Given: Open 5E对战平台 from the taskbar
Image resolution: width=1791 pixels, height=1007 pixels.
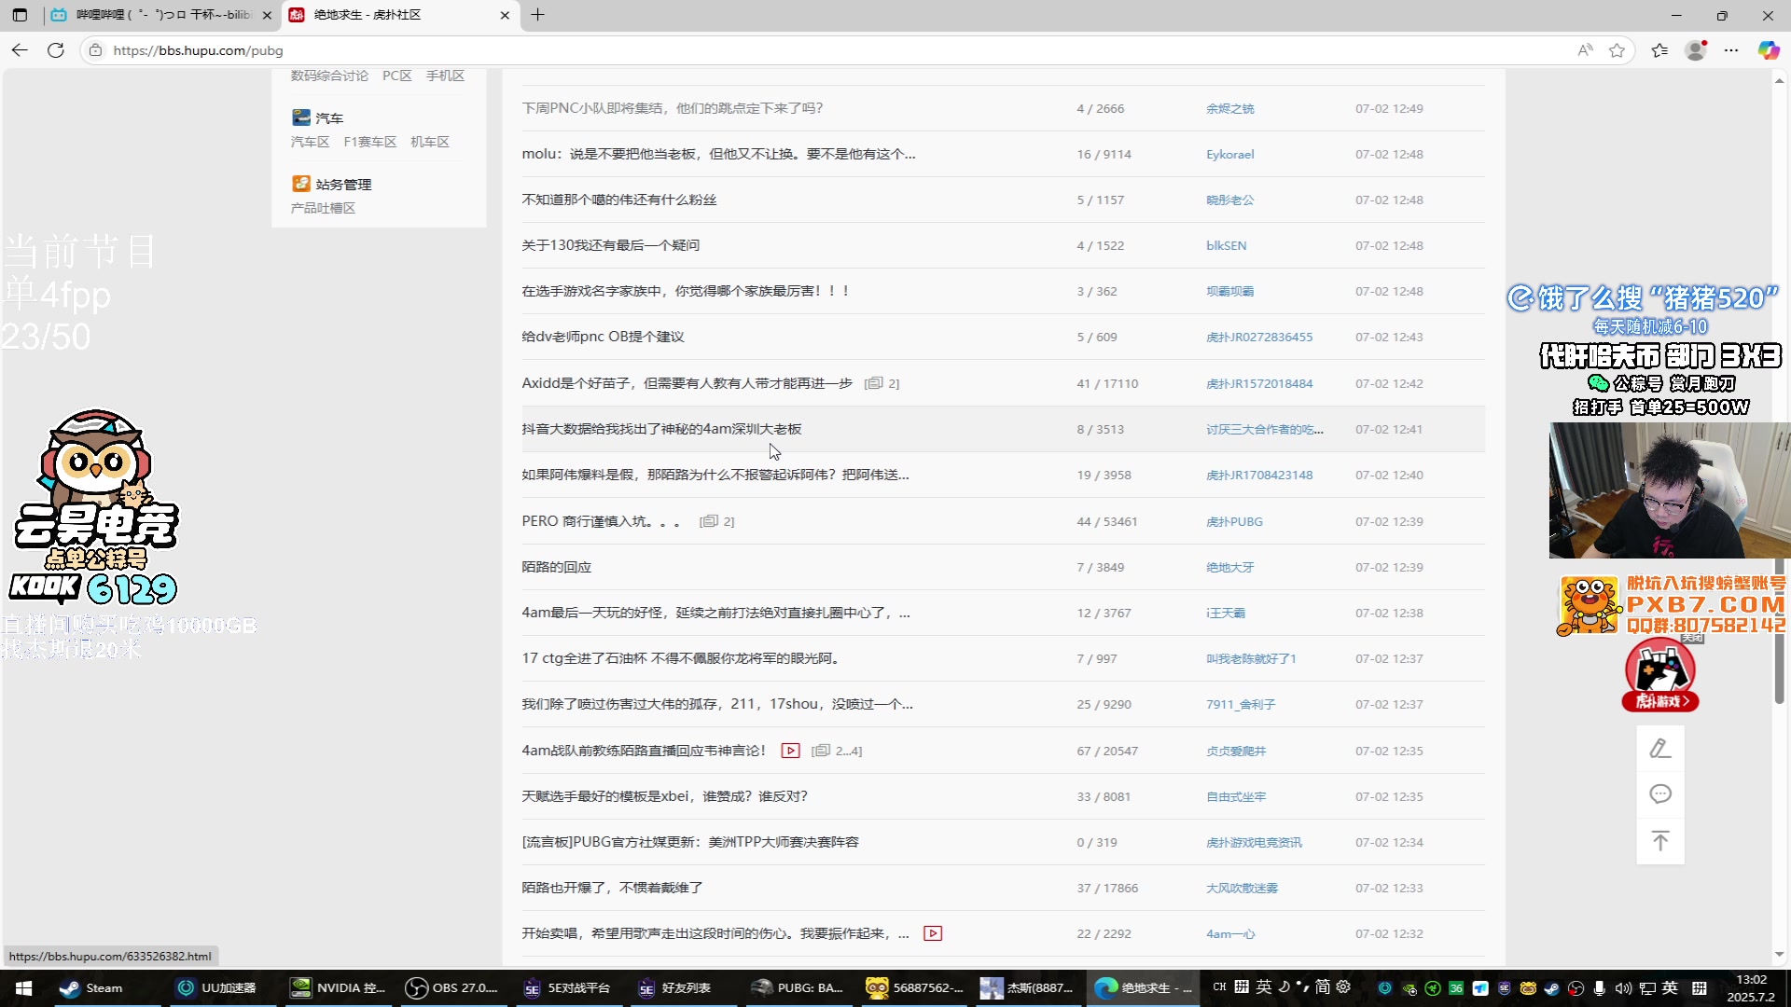Looking at the screenshot, I should [x=566, y=987].
